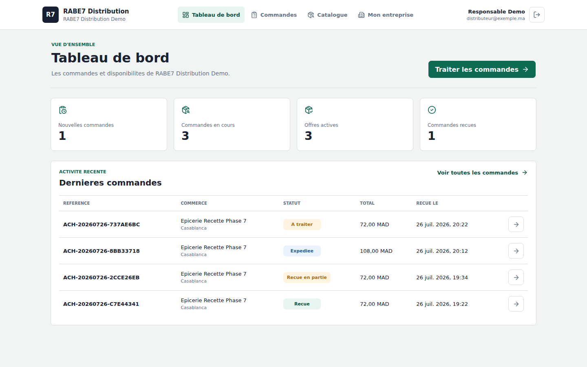The width and height of the screenshot is (587, 367).
Task: Select the Nouvelles commandes card
Action: pyautogui.click(x=109, y=124)
